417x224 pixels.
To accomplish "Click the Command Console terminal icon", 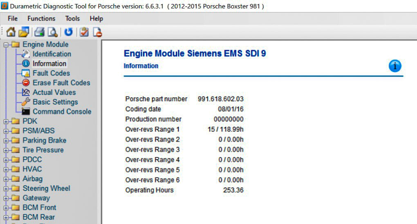I will coord(26,112).
